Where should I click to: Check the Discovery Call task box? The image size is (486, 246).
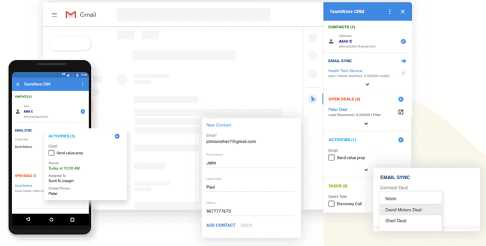pos(331,203)
